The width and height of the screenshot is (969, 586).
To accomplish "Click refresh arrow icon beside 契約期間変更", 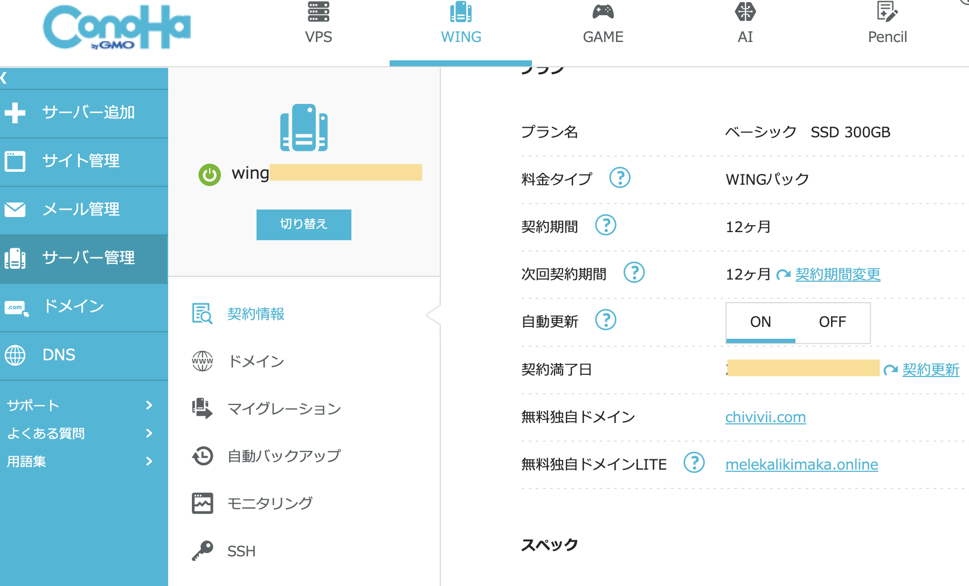I will (x=784, y=275).
